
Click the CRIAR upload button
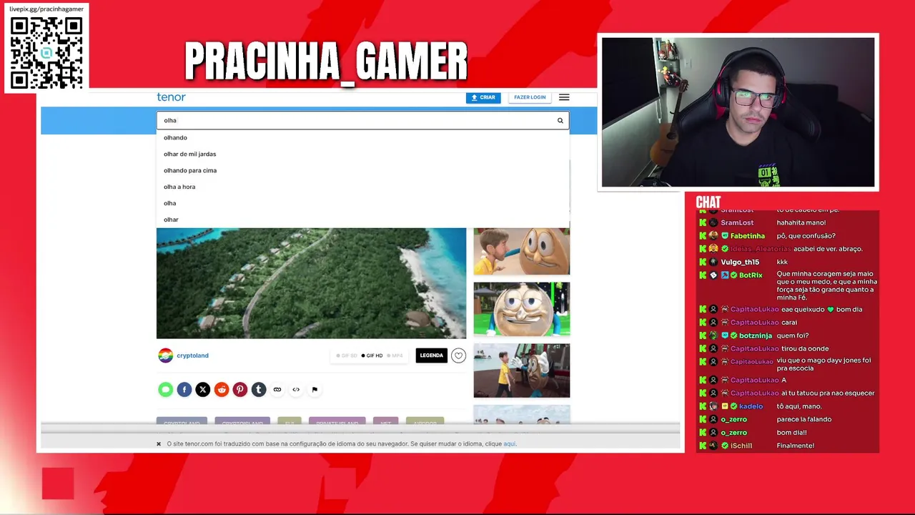click(483, 97)
